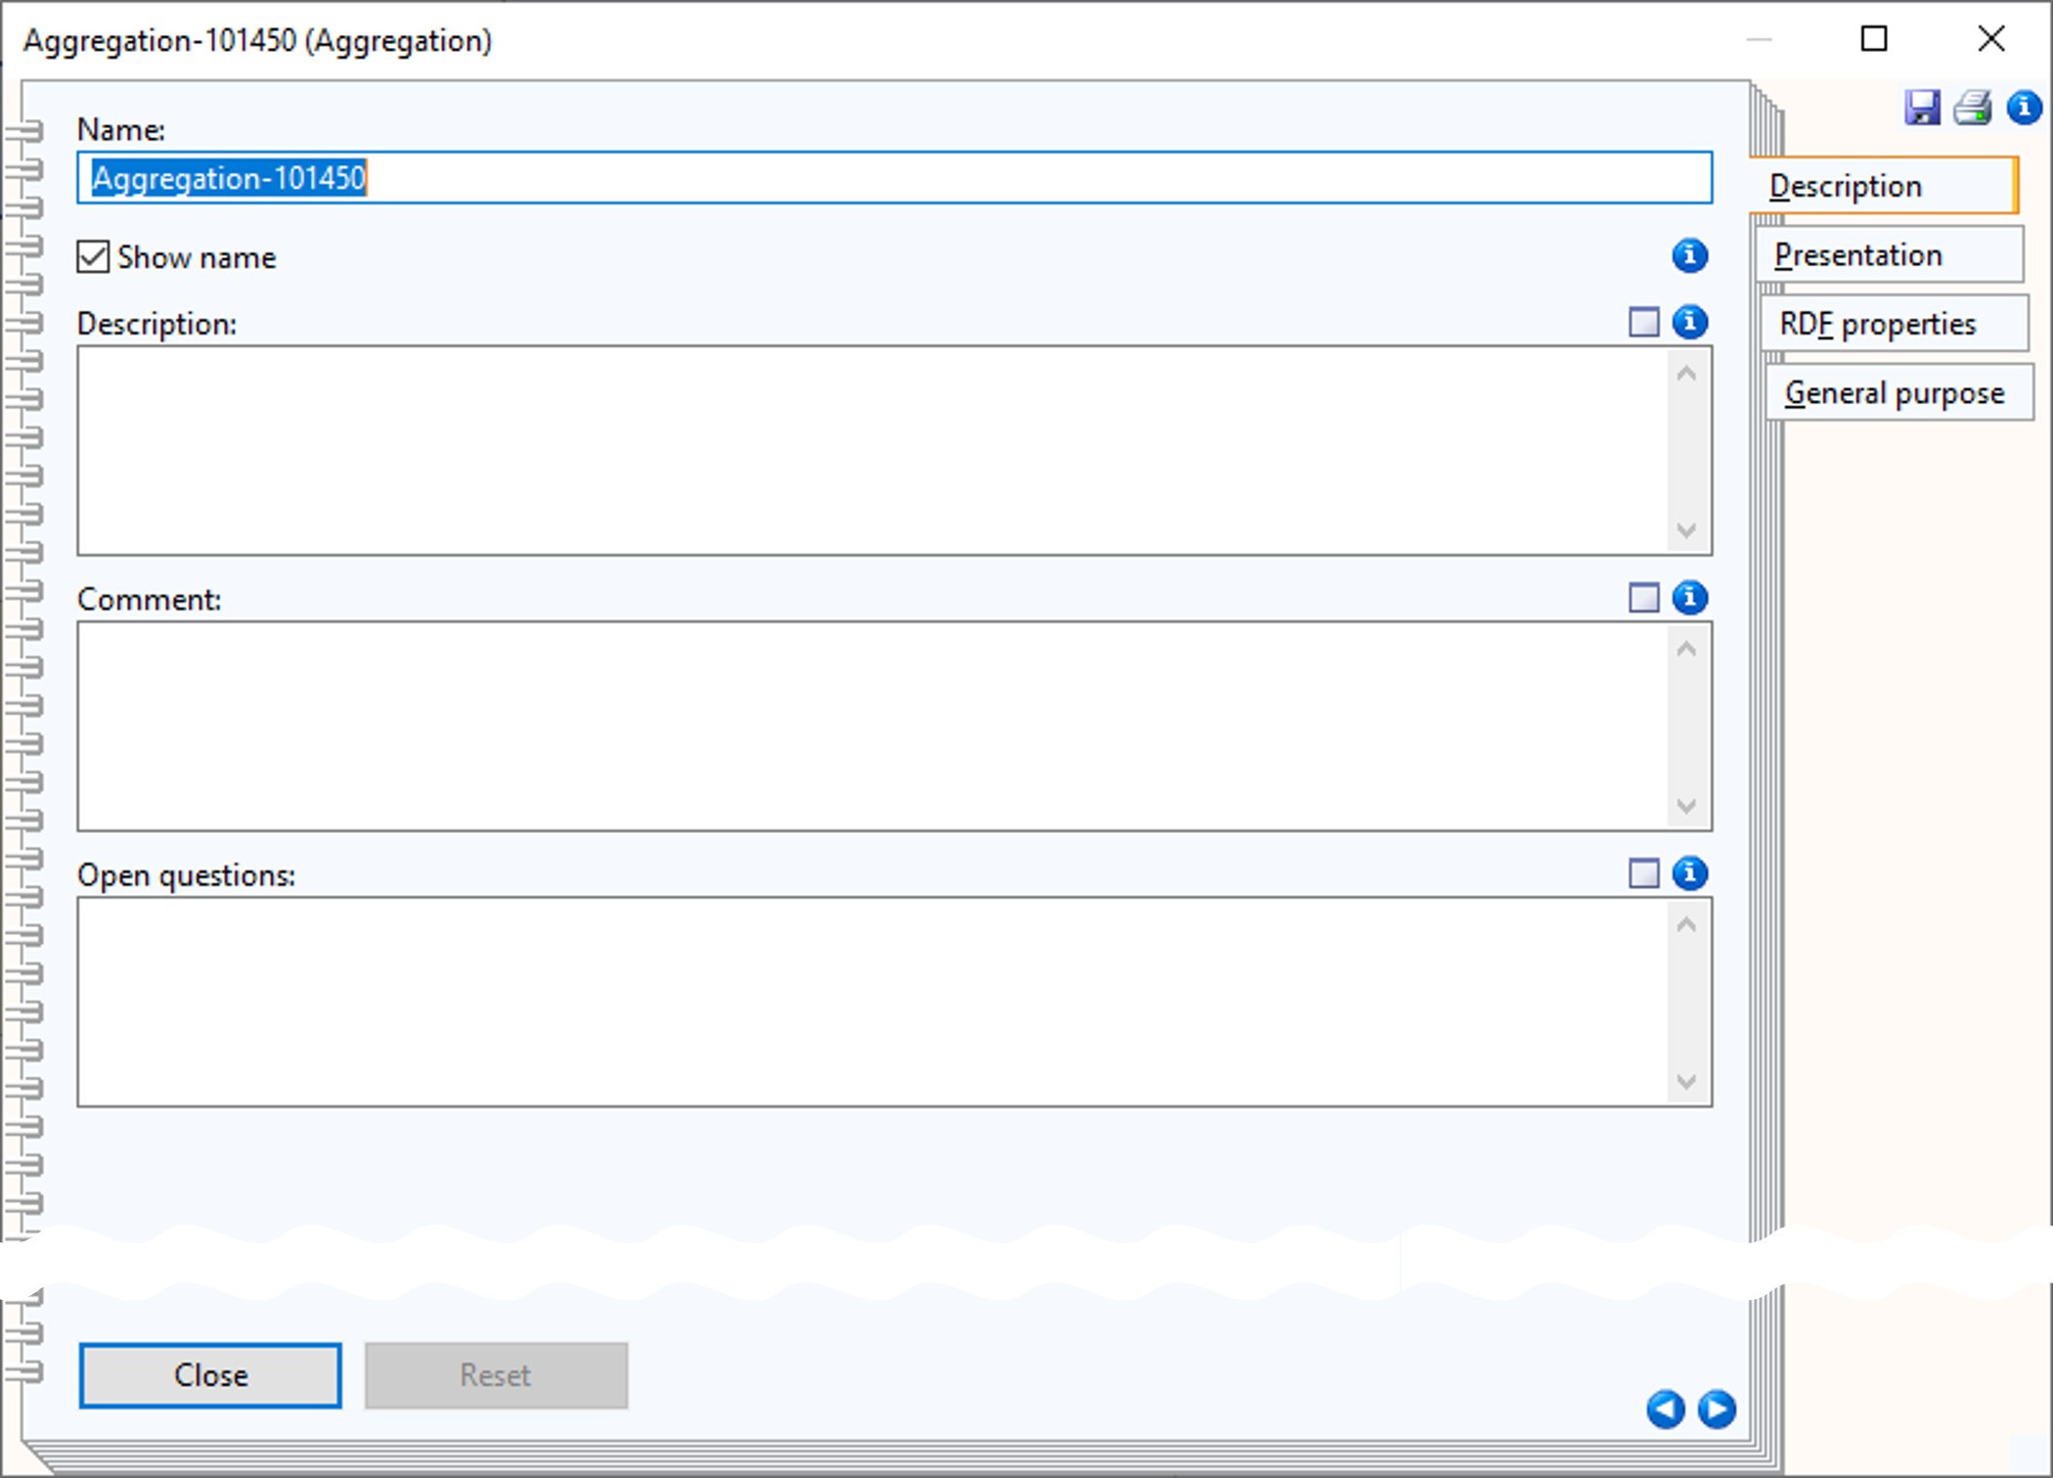The image size is (2053, 1478).
Task: Click Open questions scrollbar down arrow
Action: [x=1686, y=1082]
